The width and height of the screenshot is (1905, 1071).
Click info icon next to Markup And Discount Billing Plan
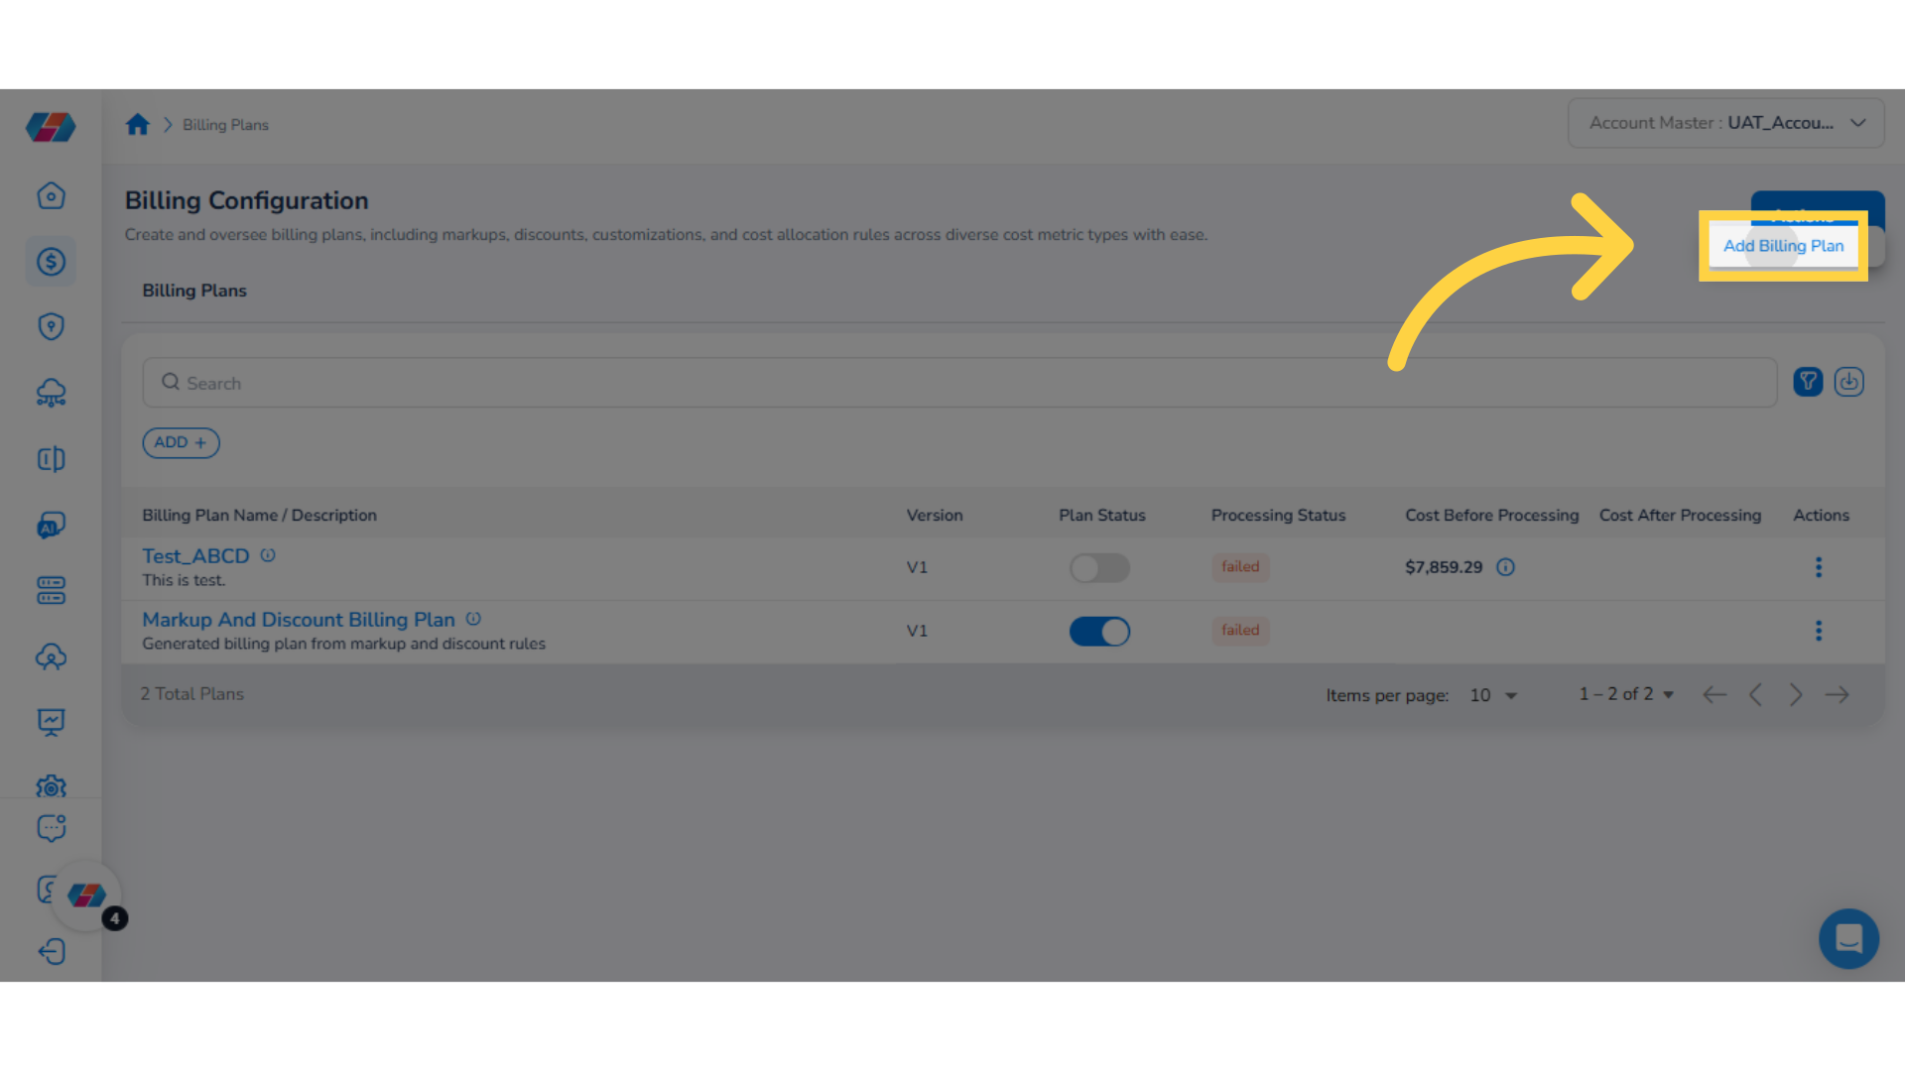click(x=473, y=619)
